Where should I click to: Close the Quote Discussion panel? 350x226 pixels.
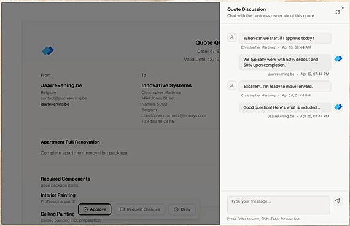coord(343,8)
